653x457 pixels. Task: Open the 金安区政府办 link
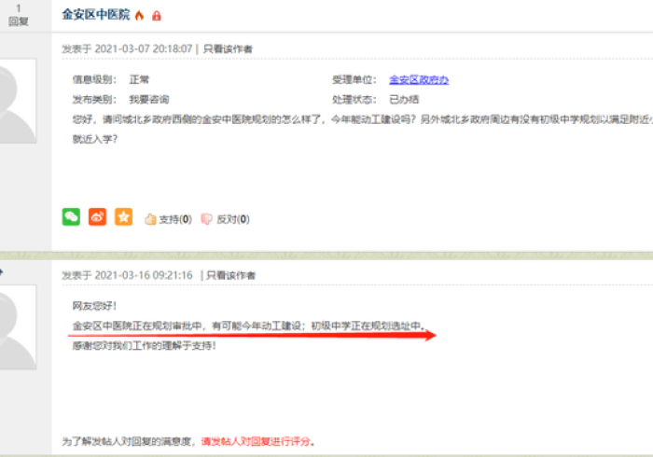point(419,79)
